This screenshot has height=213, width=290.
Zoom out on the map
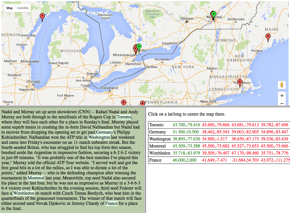click(282, 103)
